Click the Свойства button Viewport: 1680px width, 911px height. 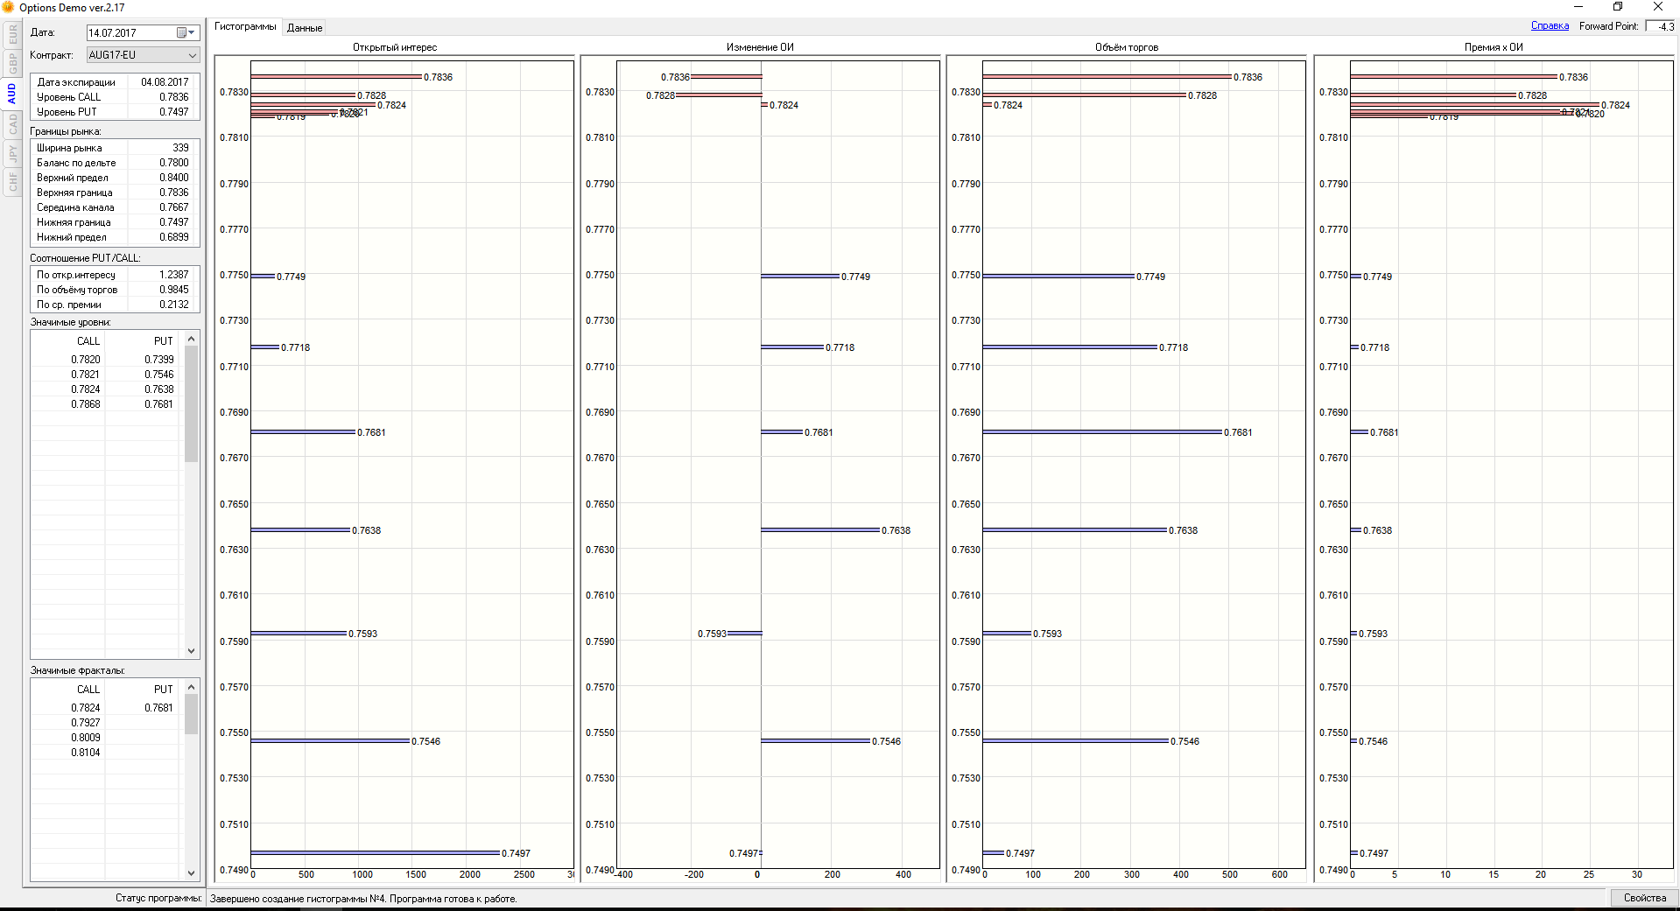click(x=1645, y=898)
